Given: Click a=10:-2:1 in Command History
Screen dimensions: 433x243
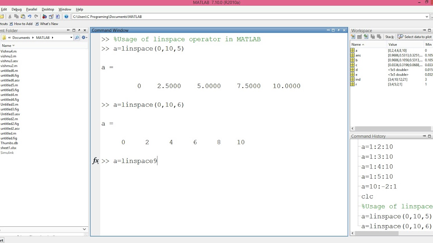Looking at the screenshot, I should (x=379, y=187).
